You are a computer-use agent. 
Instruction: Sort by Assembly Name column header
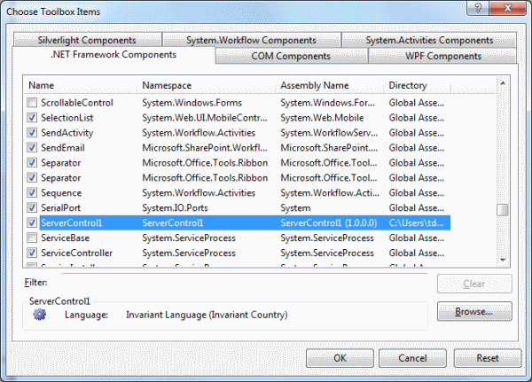point(330,85)
